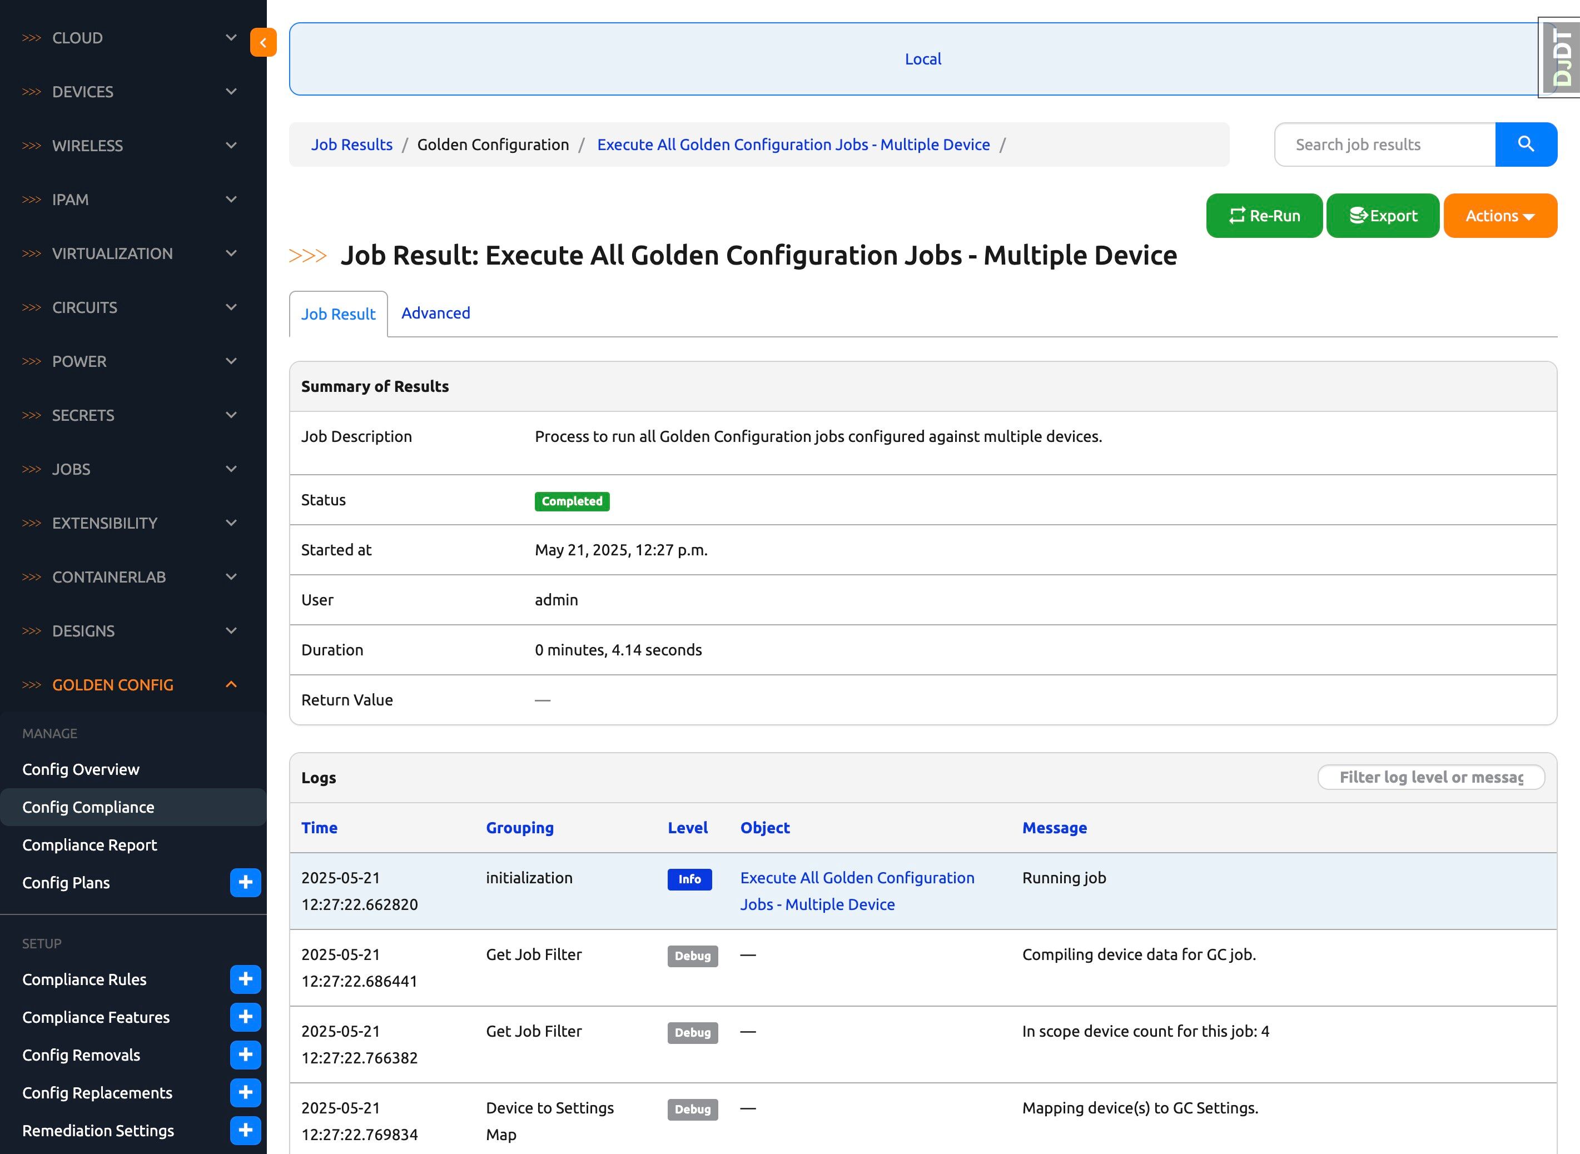Add Compliance Feature plus icon
The width and height of the screenshot is (1580, 1154).
[x=245, y=1016]
